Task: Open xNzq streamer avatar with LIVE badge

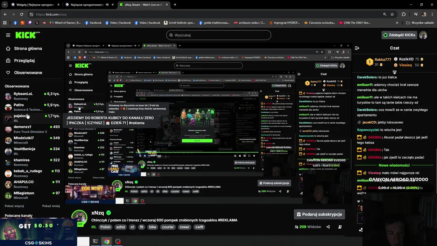Action: 79,219
